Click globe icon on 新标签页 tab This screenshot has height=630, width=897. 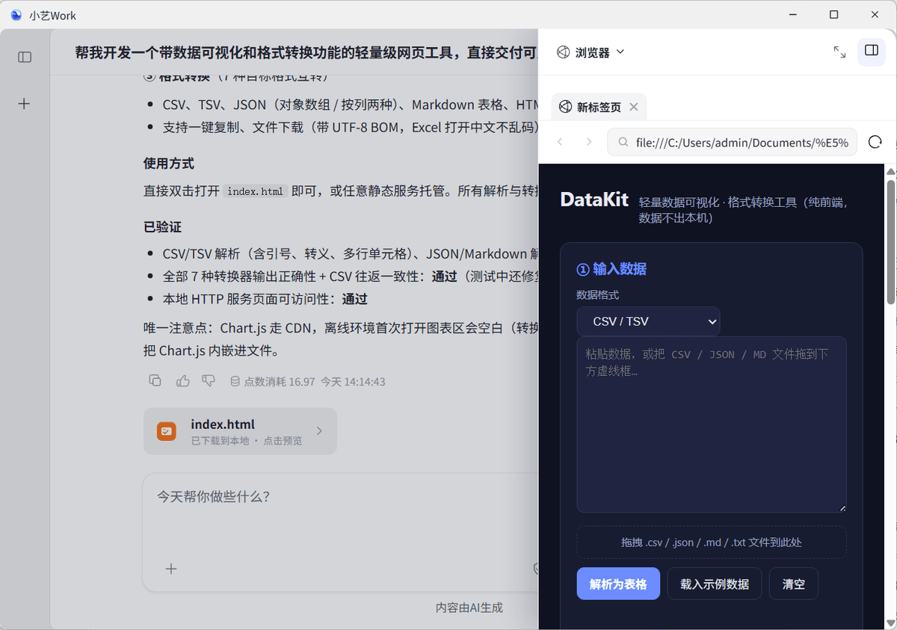566,107
